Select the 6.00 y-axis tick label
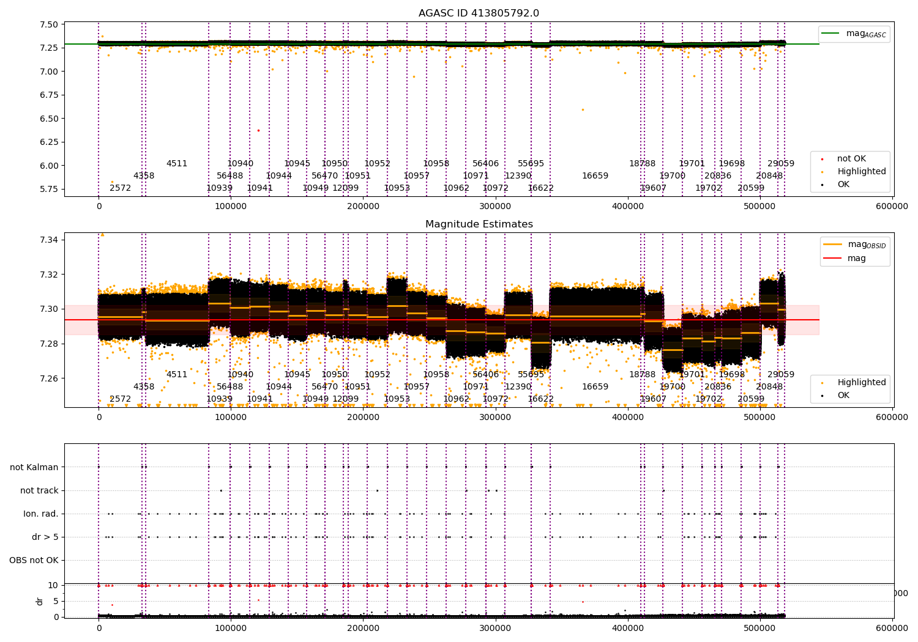918x642 pixels. pyautogui.click(x=48, y=166)
